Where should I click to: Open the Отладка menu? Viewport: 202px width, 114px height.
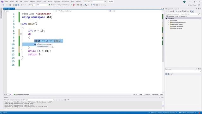tap(39, 2)
